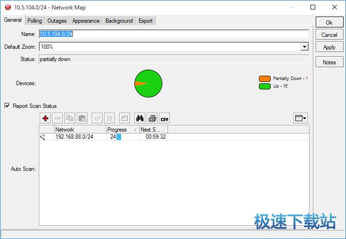Open the Outages tab
This screenshot has width=346, height=239.
click(x=57, y=21)
